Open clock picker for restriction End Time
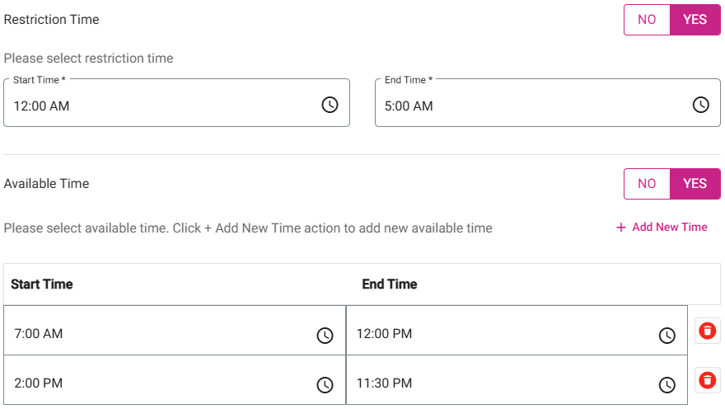 click(700, 105)
